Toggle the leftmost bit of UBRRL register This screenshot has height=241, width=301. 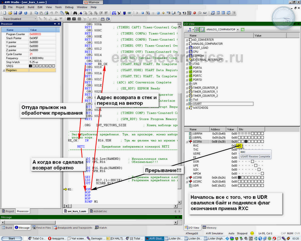[240, 137]
